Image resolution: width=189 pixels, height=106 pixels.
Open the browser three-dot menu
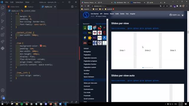[x=187, y=6]
